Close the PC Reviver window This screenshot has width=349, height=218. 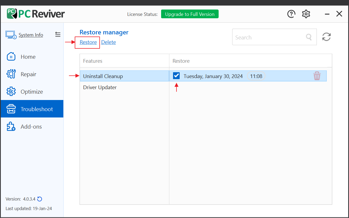tap(339, 14)
